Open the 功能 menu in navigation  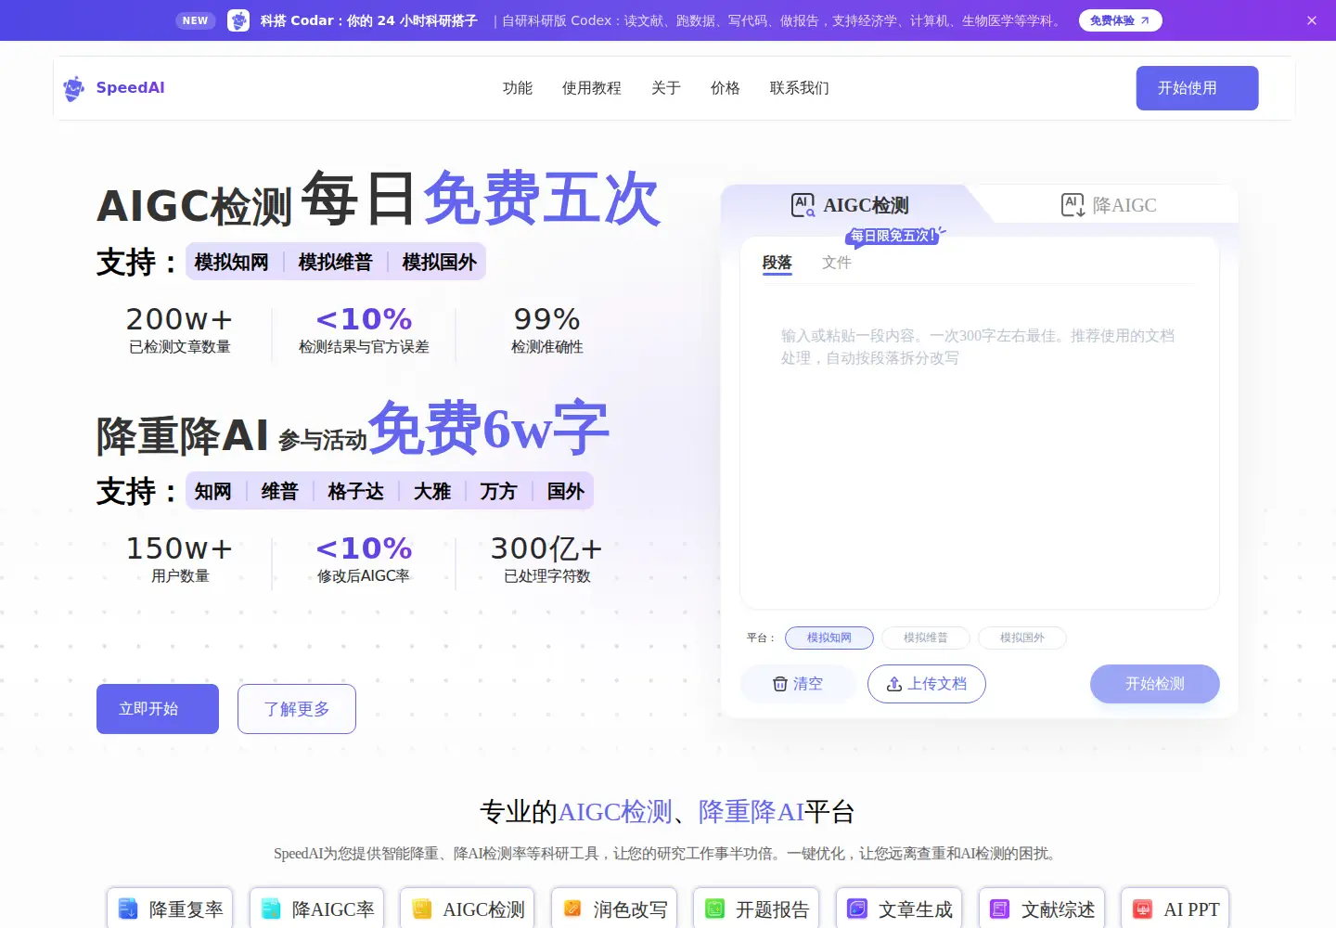click(x=518, y=88)
